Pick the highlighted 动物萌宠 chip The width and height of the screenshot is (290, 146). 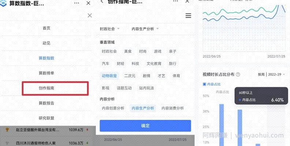coord(109,76)
